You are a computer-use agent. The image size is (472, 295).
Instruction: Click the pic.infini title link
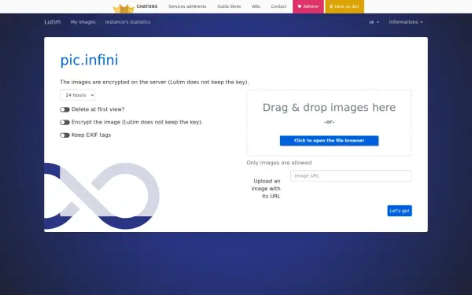pyautogui.click(x=89, y=60)
